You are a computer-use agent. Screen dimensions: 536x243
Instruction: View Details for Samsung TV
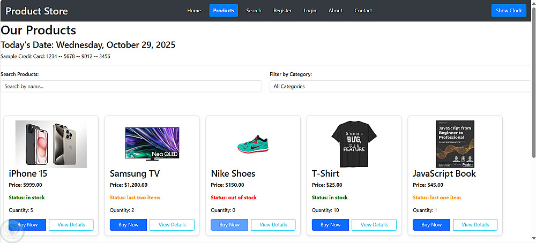click(172, 225)
